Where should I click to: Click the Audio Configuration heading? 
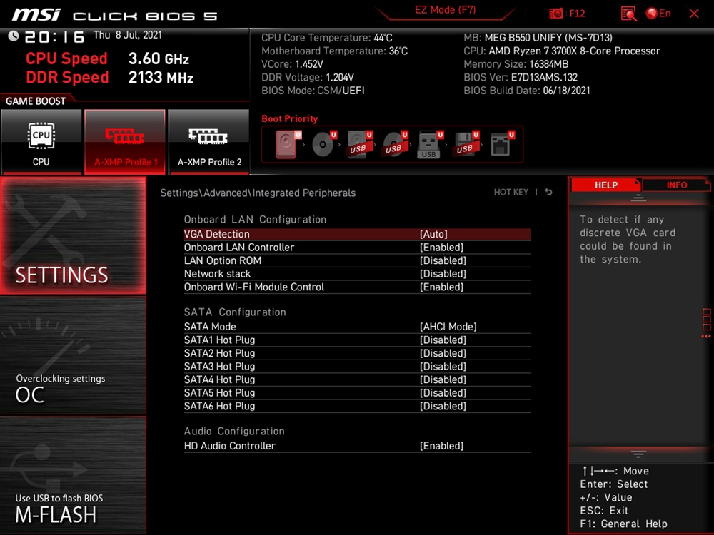tap(234, 432)
